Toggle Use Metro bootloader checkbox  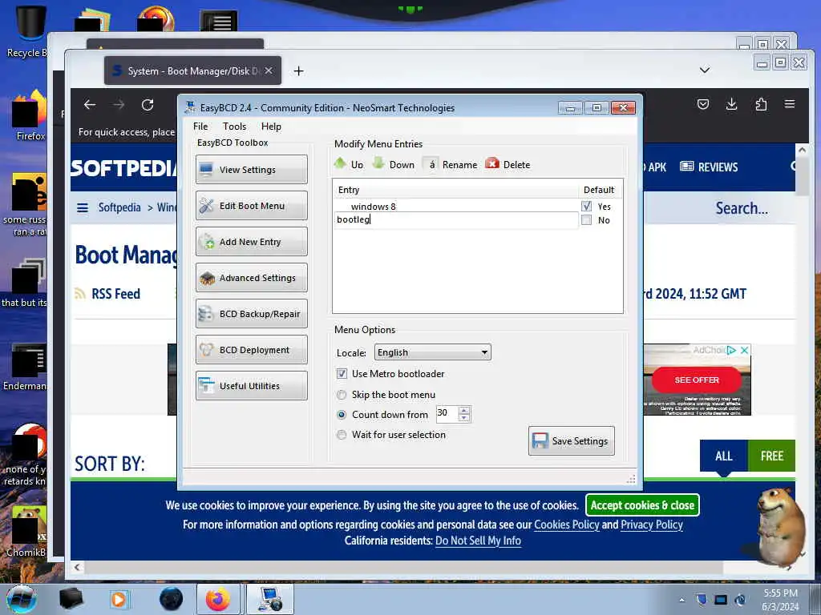342,373
